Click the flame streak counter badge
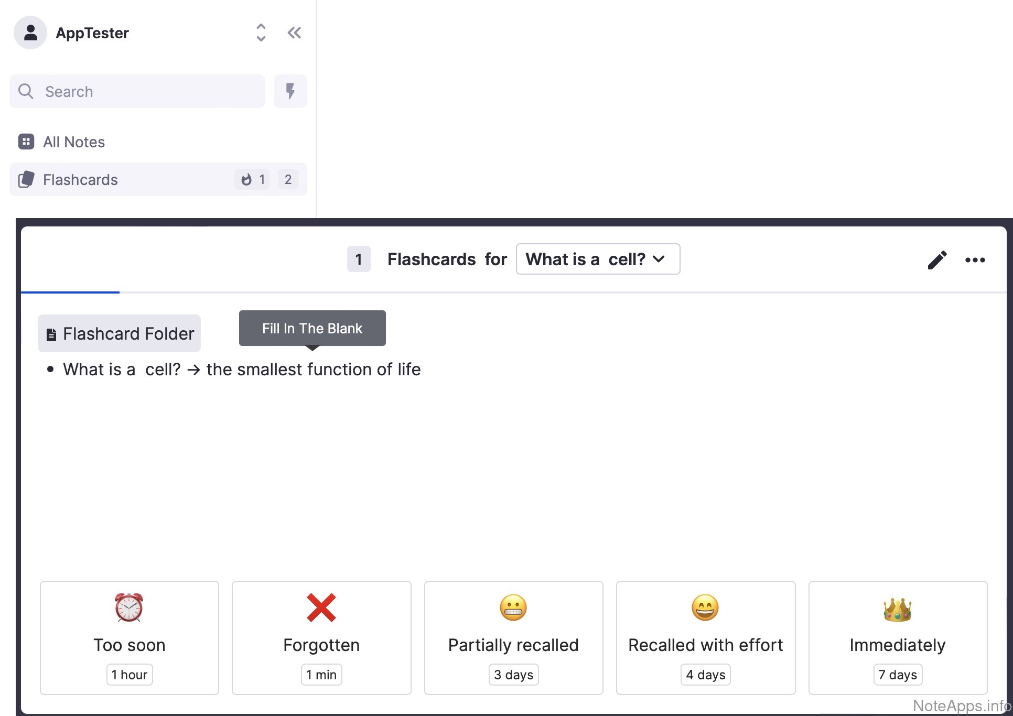The width and height of the screenshot is (1013, 716). click(x=253, y=180)
